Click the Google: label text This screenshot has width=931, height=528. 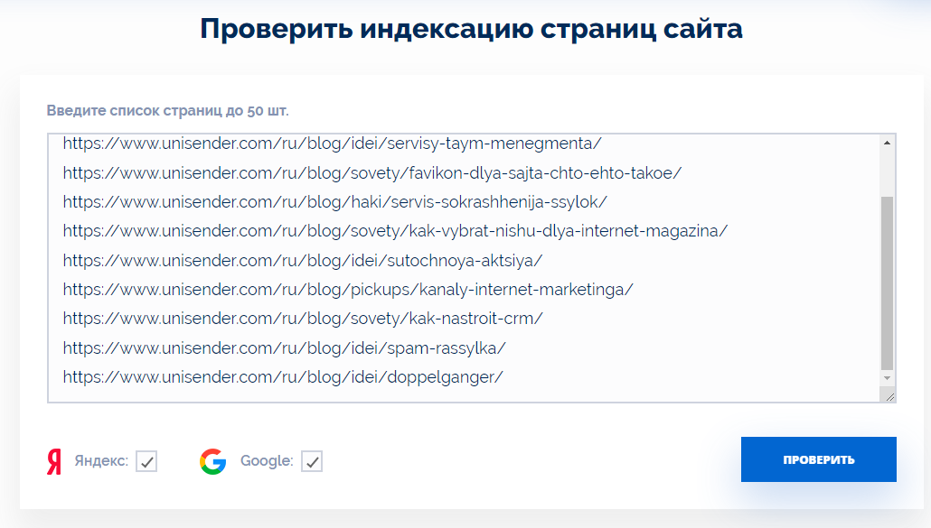coord(267,460)
